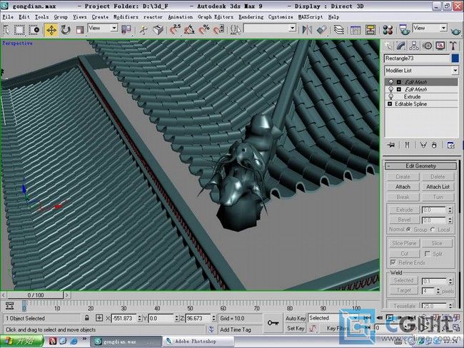
Task: Open the Material Editor spheres icon
Action: (x=388, y=29)
